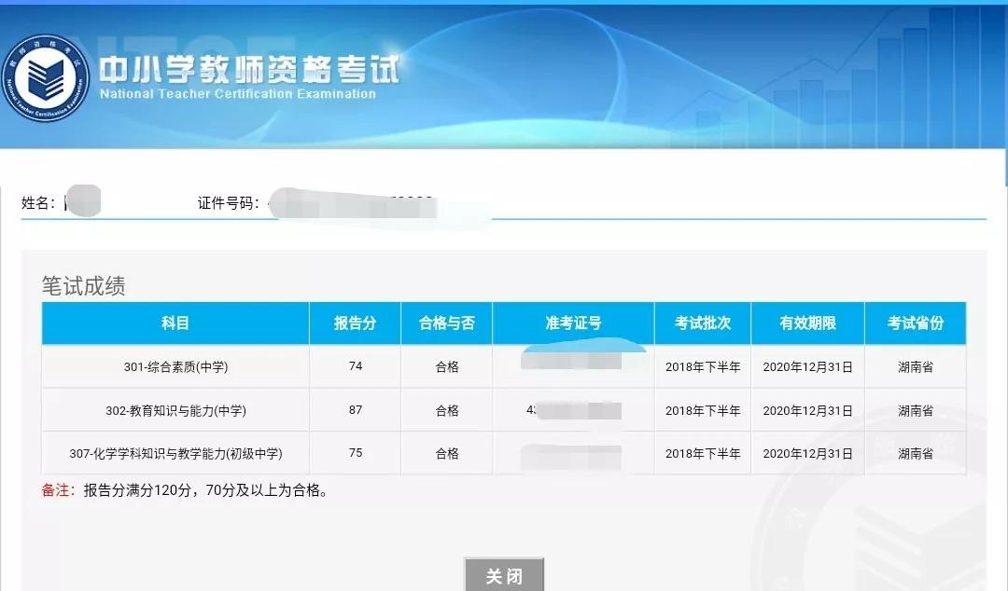This screenshot has width=1008, height=591.
Task: Click 2020年12月31日 in the 307 row
Action: coord(808,454)
